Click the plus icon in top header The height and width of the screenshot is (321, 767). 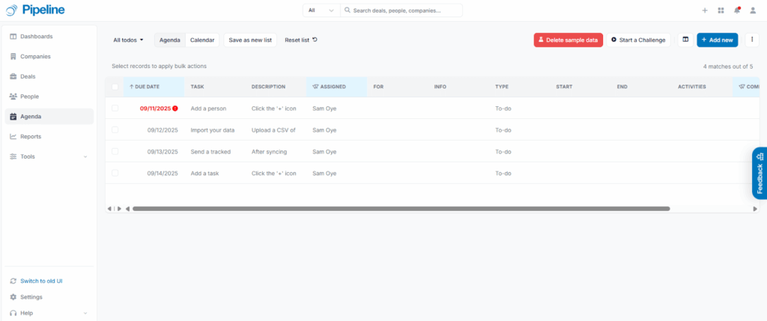[x=704, y=10]
